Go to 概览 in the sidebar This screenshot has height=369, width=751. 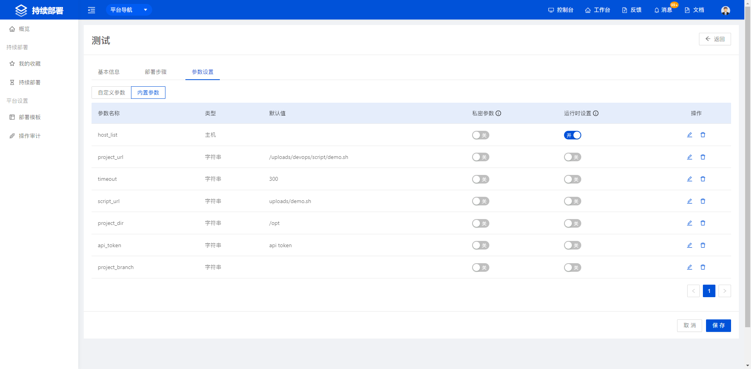pos(39,29)
